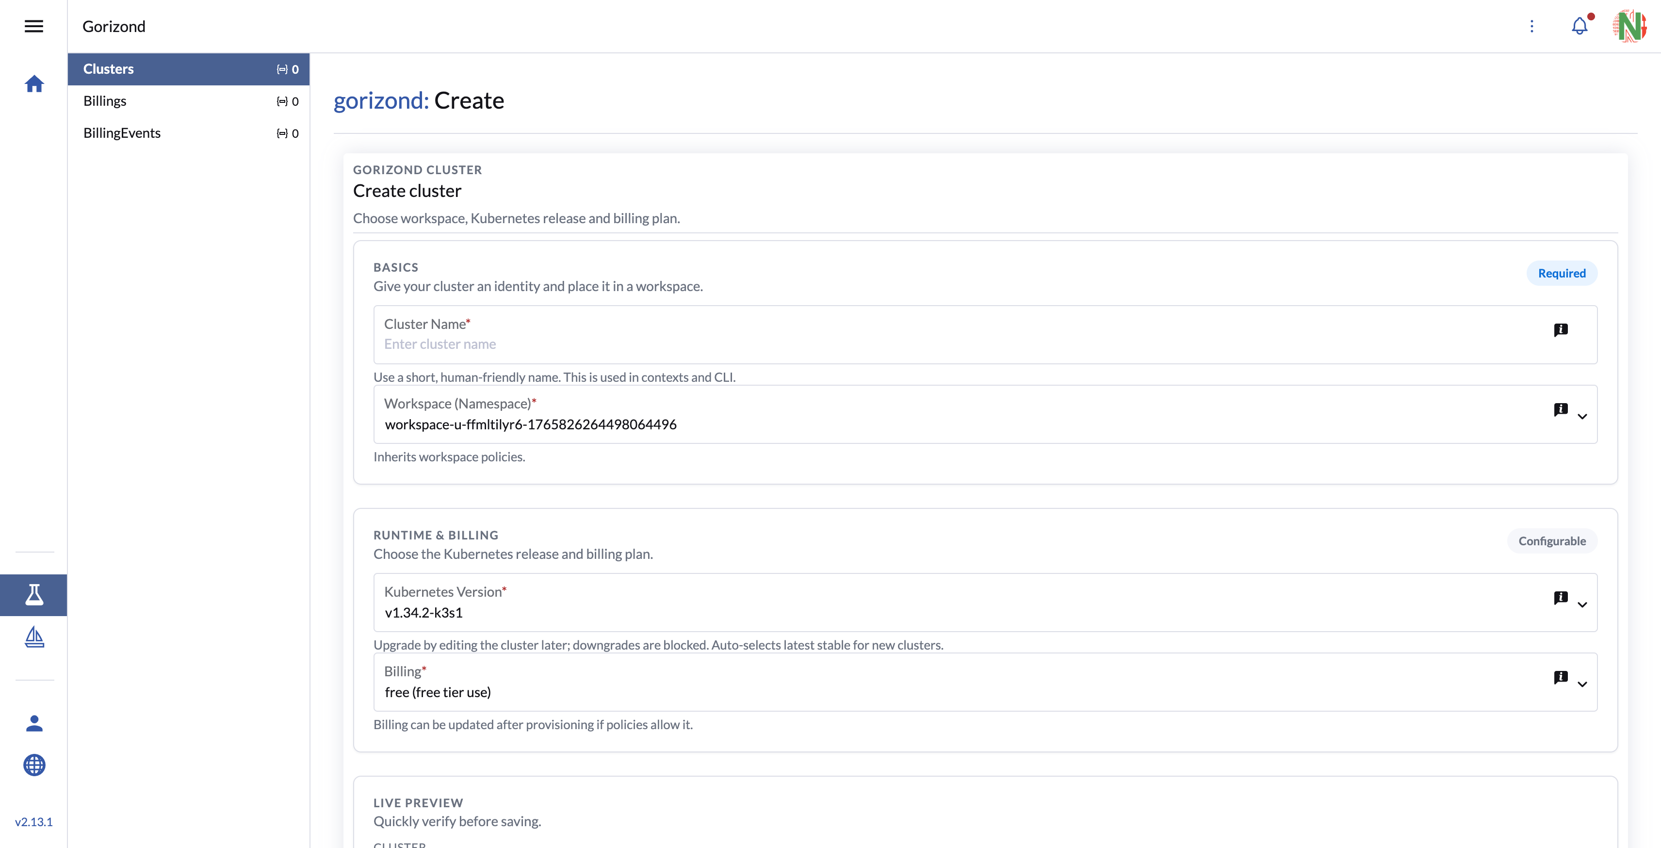Open the sailboat section from the sidebar

click(x=33, y=637)
